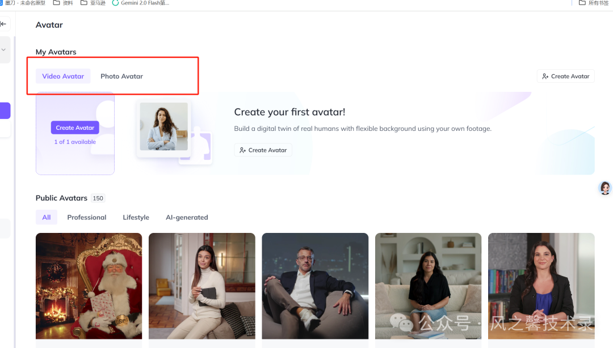613x348 pixels.
Task: Open the 所有书签 bookmarks folder
Action: (593, 3)
